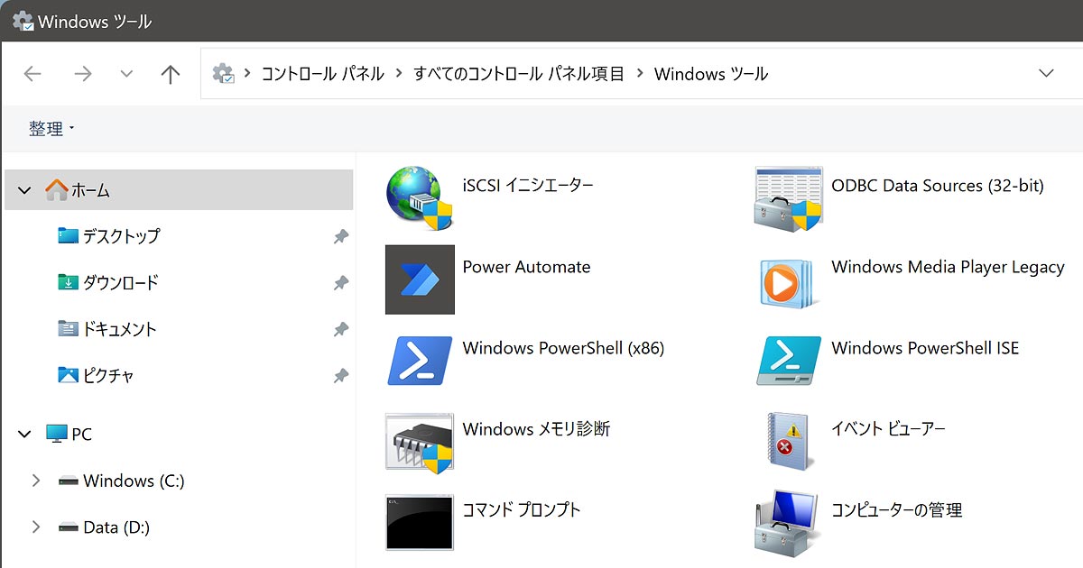This screenshot has width=1083, height=568.
Task: Expand the Data (D:) tree node
Action: click(x=36, y=527)
